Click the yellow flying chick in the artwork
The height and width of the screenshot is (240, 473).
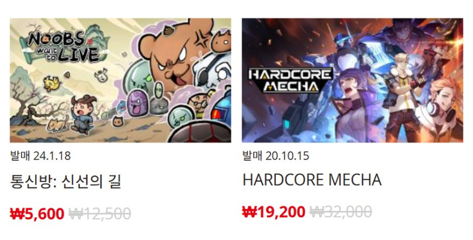coord(51,83)
